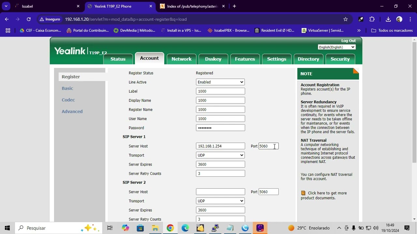This screenshot has width=417, height=234.
Task: Open Todos os marcadores folder
Action: click(x=392, y=30)
